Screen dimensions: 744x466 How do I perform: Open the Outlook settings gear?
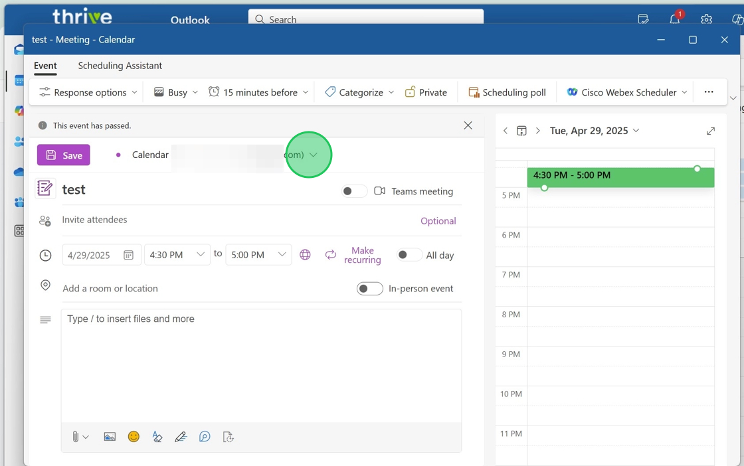point(706,19)
